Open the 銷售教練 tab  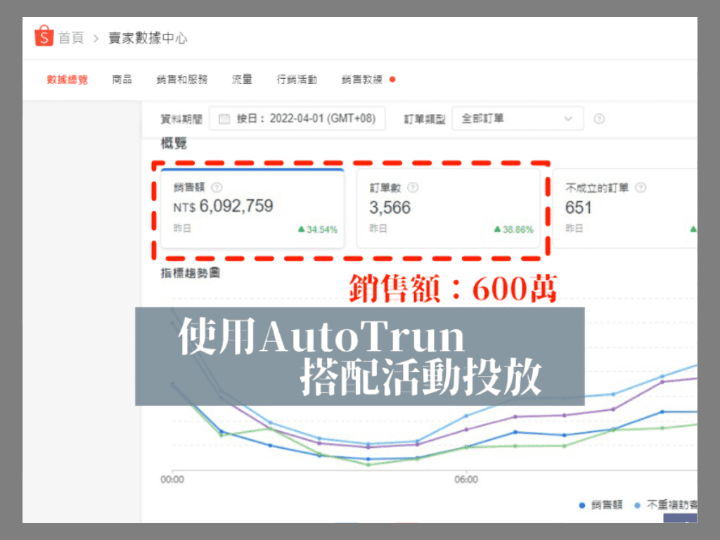pyautogui.click(x=362, y=79)
